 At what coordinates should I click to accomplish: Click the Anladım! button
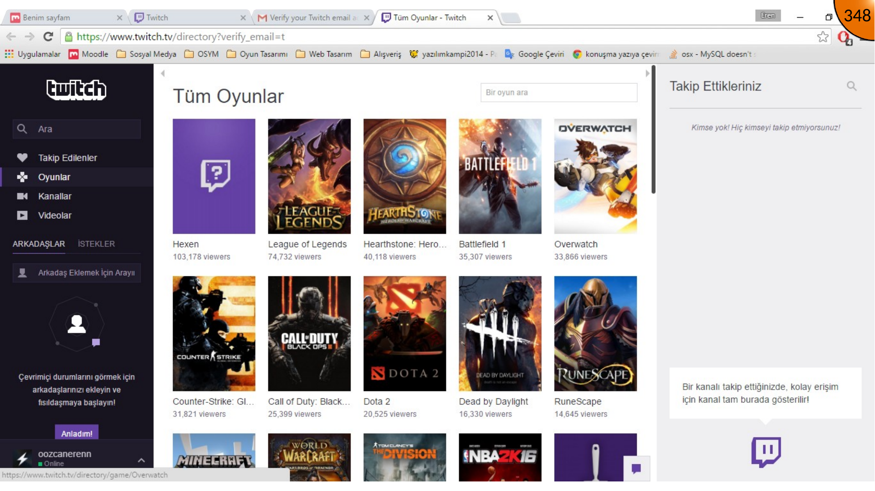tap(77, 433)
